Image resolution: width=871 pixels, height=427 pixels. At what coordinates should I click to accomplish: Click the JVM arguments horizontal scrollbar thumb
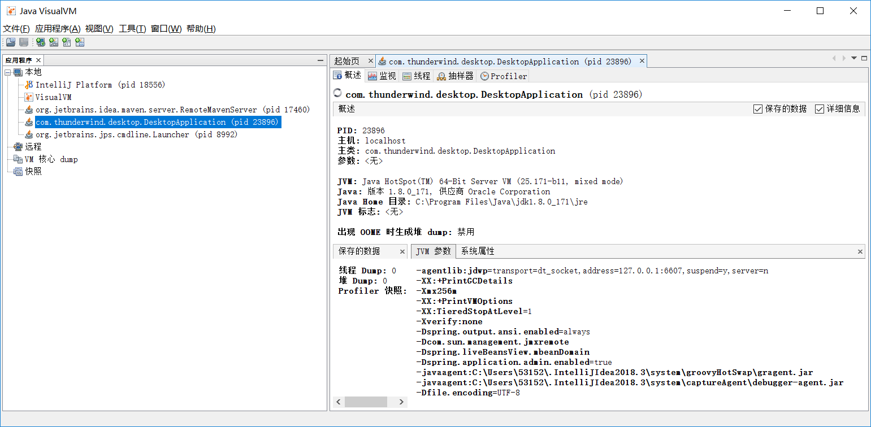click(366, 402)
